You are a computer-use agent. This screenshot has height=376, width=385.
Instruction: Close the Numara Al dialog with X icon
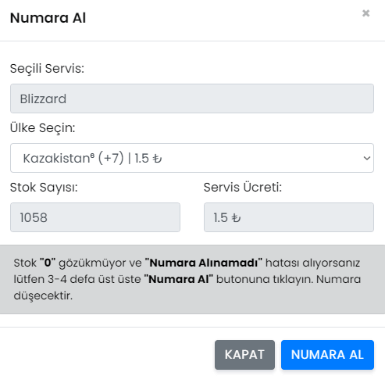point(365,13)
